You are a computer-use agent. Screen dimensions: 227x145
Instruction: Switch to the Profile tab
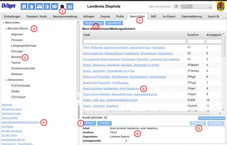pos(120,17)
